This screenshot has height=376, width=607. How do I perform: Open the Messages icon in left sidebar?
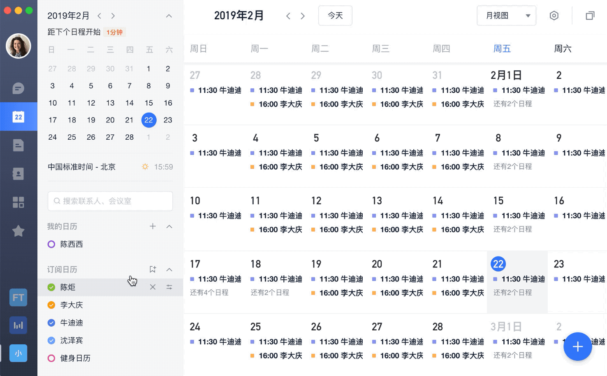tap(18, 88)
